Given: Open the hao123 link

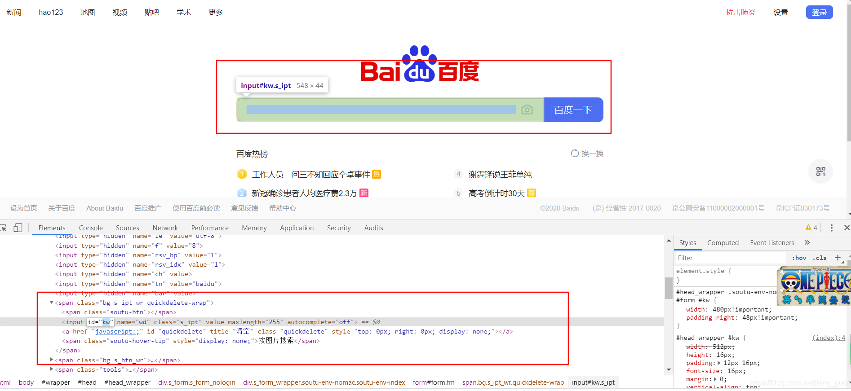Looking at the screenshot, I should point(51,13).
